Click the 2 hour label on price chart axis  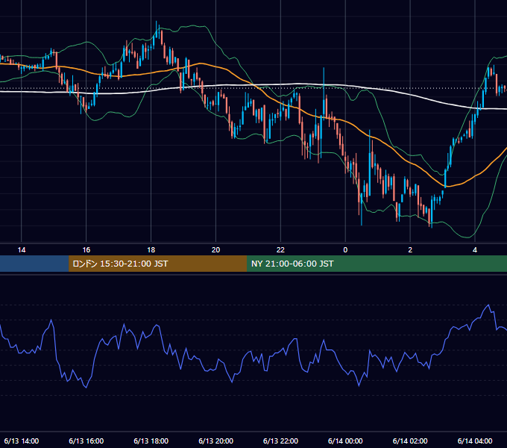point(410,250)
